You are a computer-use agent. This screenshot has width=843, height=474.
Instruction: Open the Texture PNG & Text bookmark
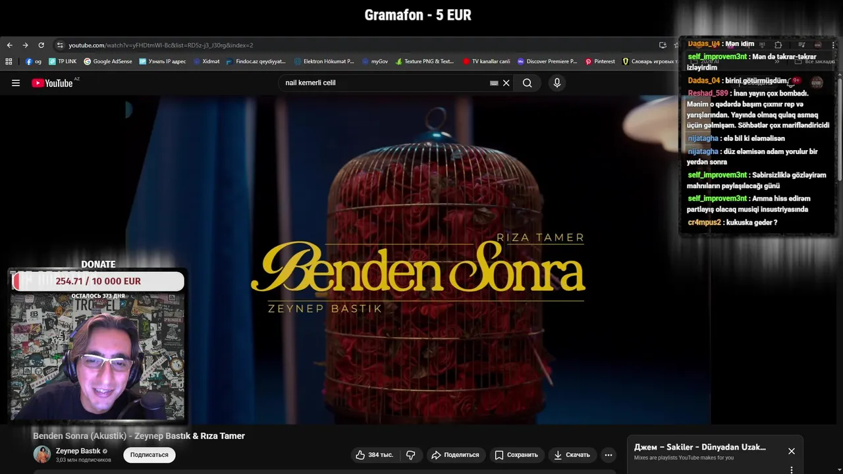425,61
